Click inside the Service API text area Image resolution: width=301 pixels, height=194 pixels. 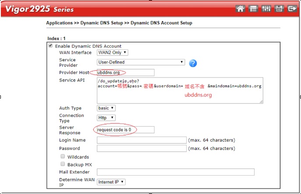pyautogui.click(x=180, y=91)
